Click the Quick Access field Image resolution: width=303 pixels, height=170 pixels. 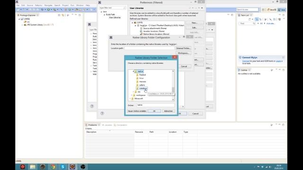[247, 9]
